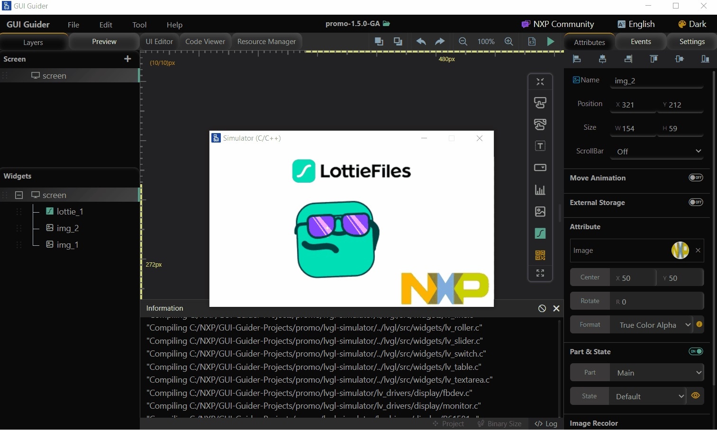Select the Lottie widget tool
This screenshot has height=430, width=717.
[x=540, y=233]
